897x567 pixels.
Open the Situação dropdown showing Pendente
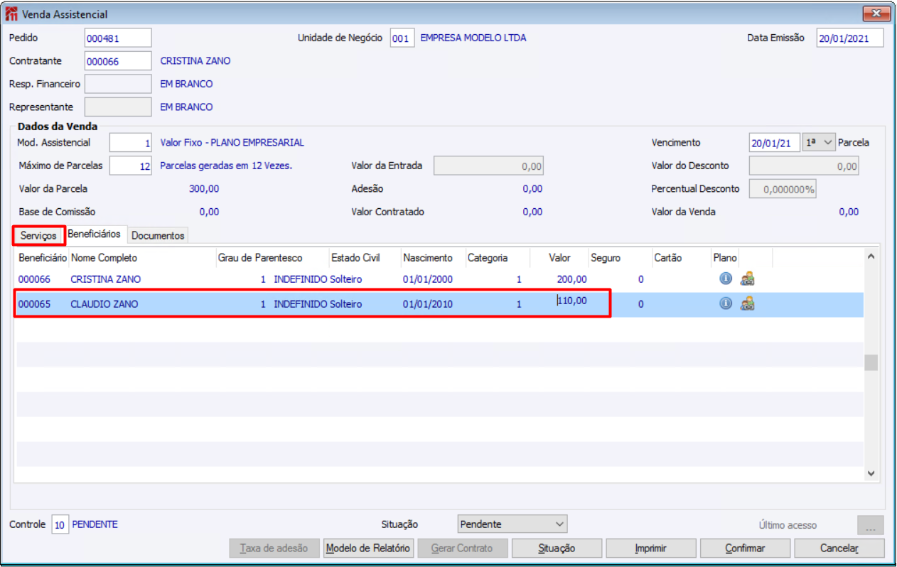512,524
